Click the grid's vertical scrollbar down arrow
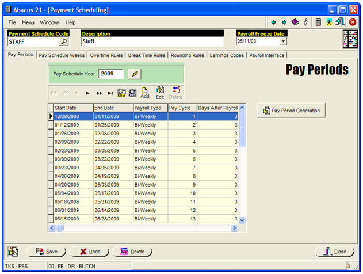The width and height of the screenshot is (363, 274). point(242,220)
